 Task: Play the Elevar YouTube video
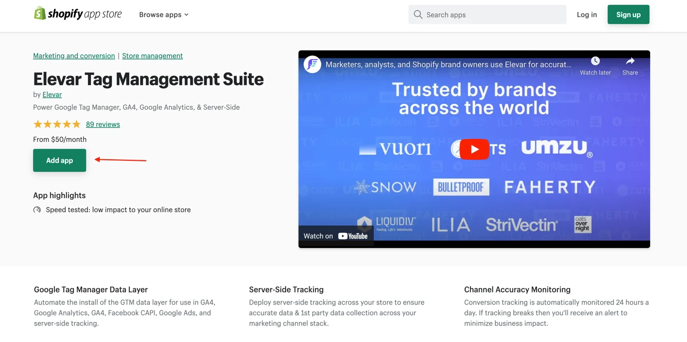[x=474, y=149]
